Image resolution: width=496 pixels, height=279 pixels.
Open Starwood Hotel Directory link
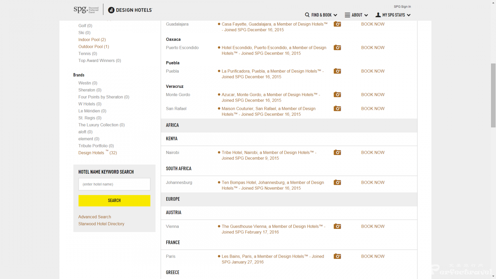101,224
